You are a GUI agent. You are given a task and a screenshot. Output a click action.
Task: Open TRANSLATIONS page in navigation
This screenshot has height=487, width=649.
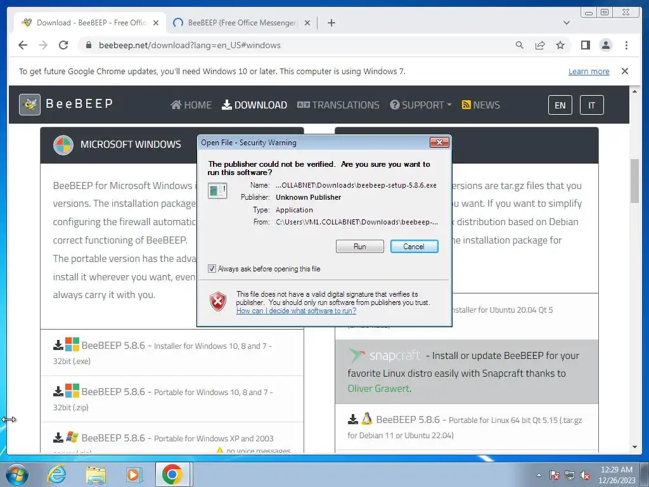tap(338, 105)
